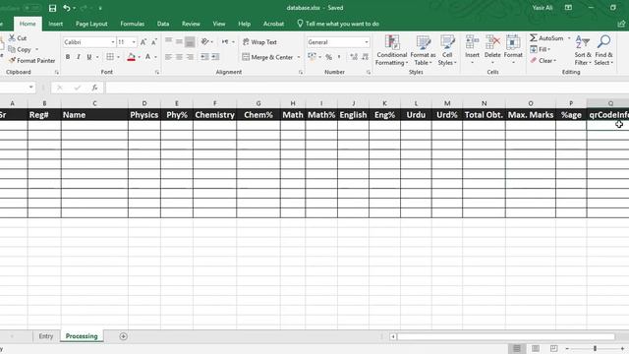
Task: Open the Calibri font name dropdown
Action: click(x=113, y=42)
